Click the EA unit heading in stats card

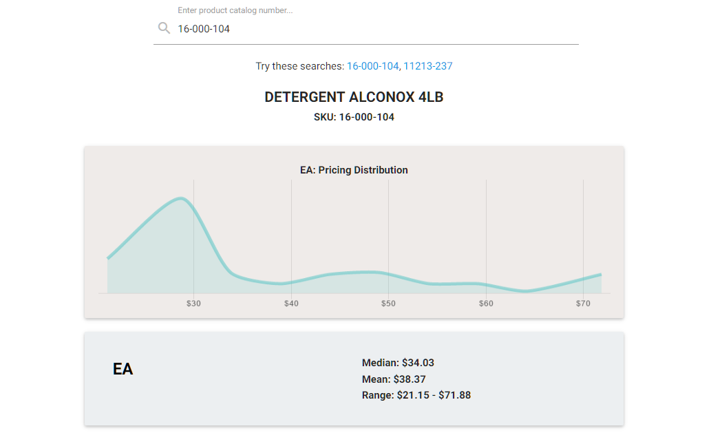click(123, 369)
